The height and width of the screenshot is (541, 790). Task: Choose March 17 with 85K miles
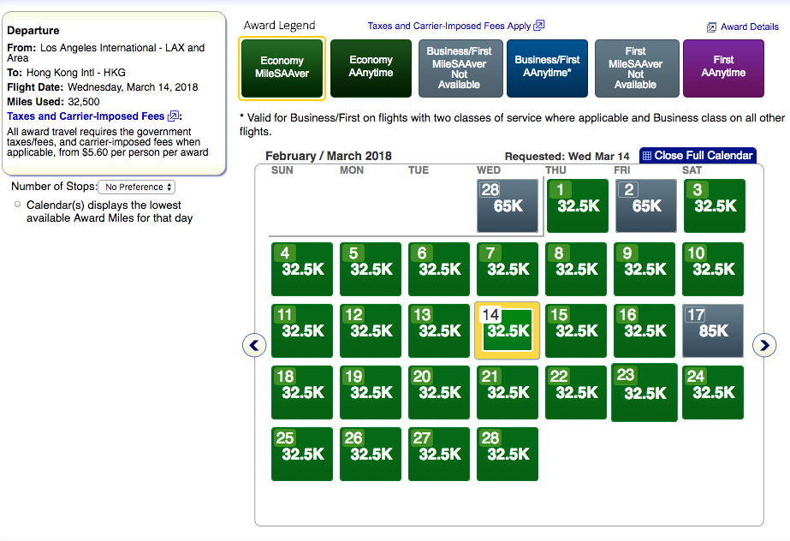(713, 330)
